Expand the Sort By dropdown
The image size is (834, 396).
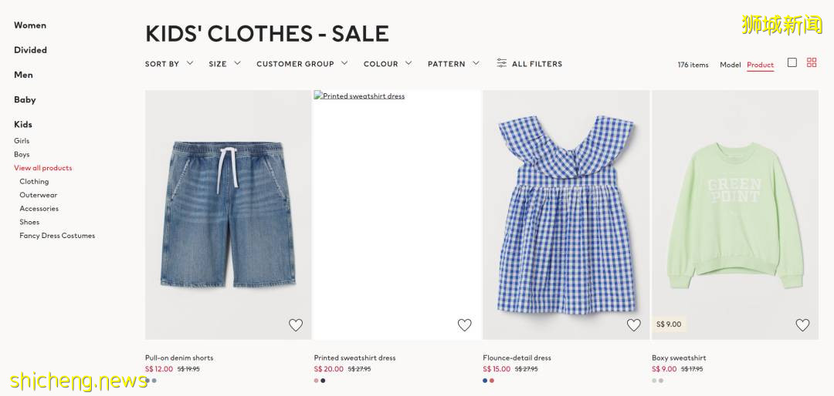[168, 64]
